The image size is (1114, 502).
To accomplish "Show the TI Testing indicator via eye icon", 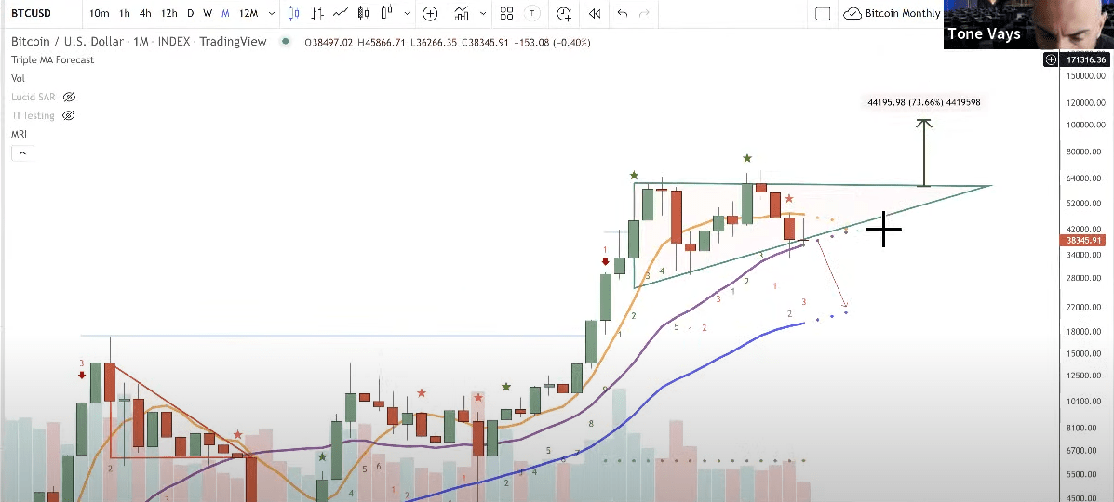I will click(69, 115).
